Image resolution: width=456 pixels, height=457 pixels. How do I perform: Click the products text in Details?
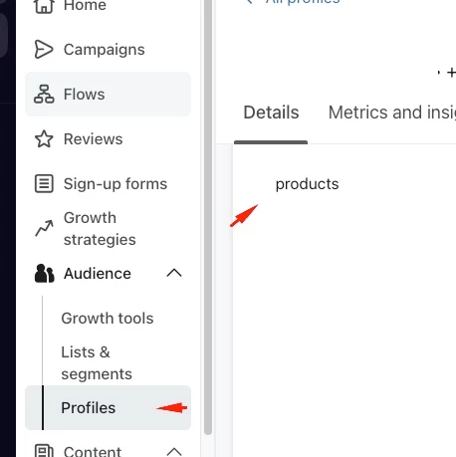point(307,184)
